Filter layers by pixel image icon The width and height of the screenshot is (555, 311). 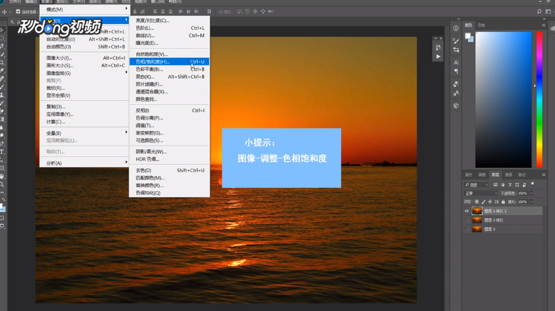[x=495, y=185]
